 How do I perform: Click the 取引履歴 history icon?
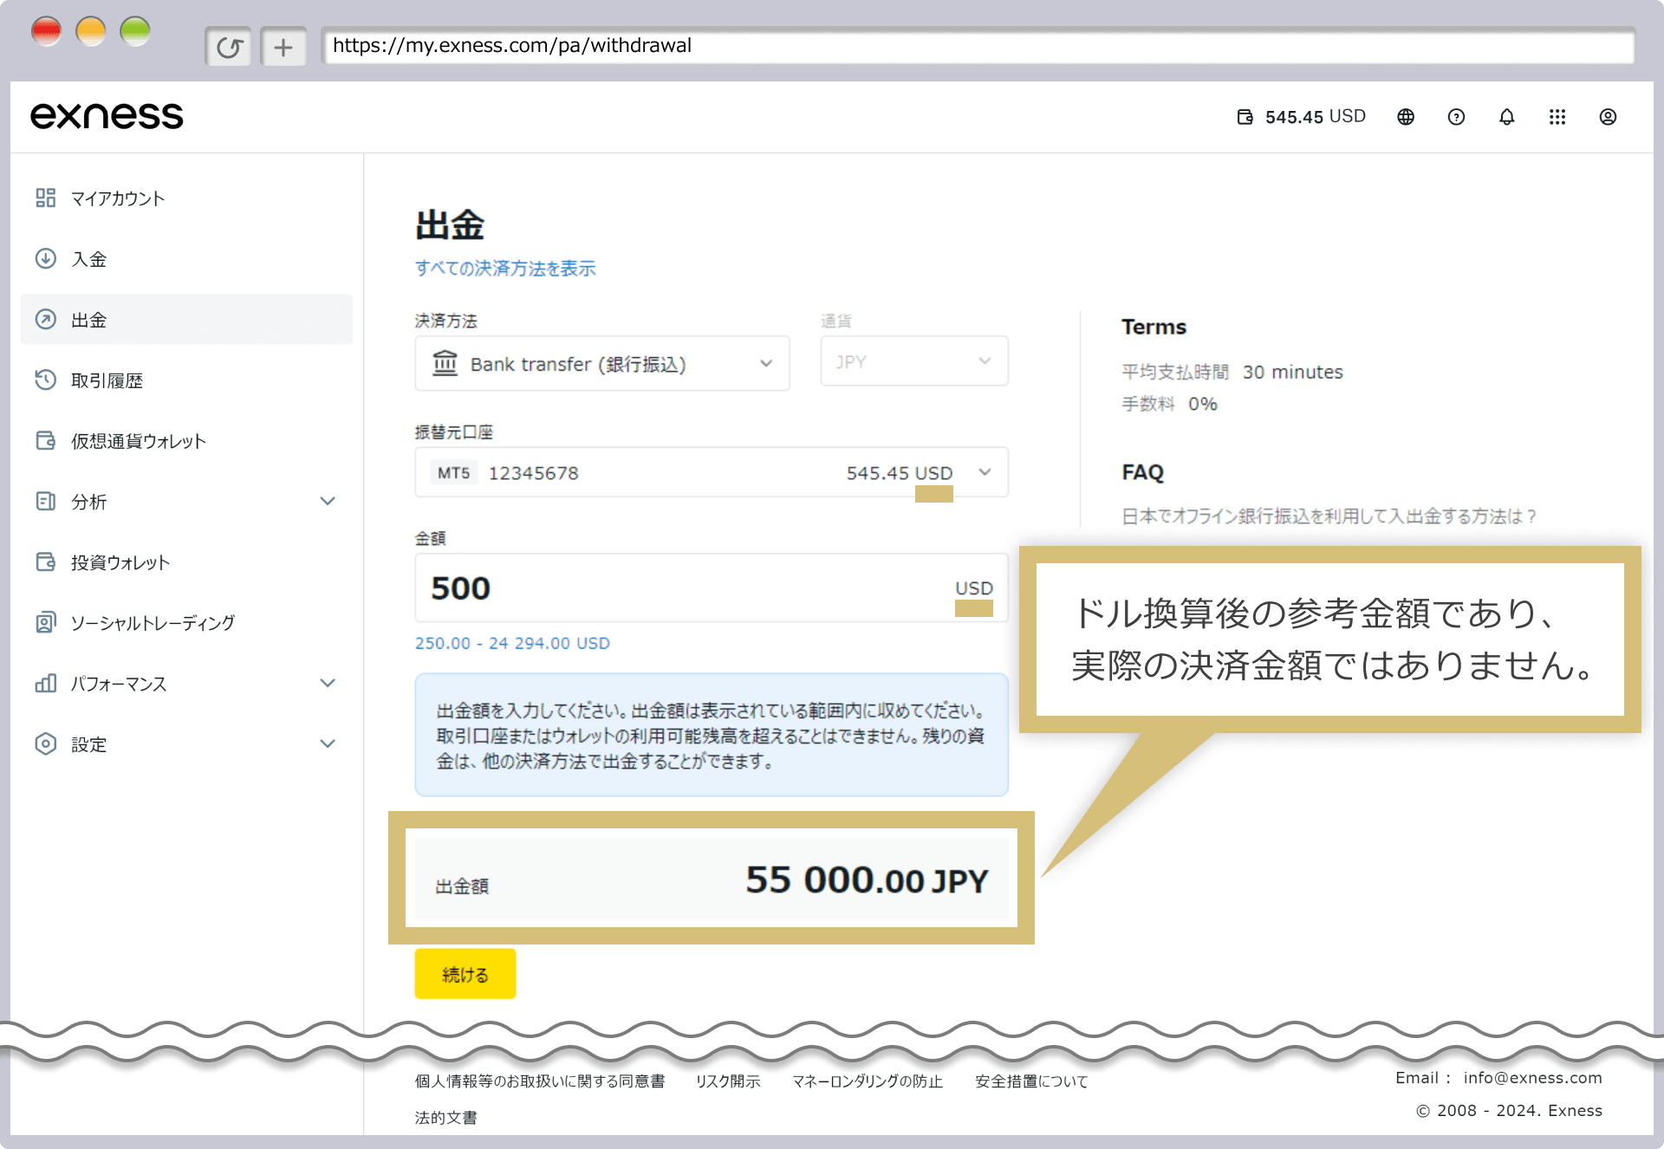[46, 380]
